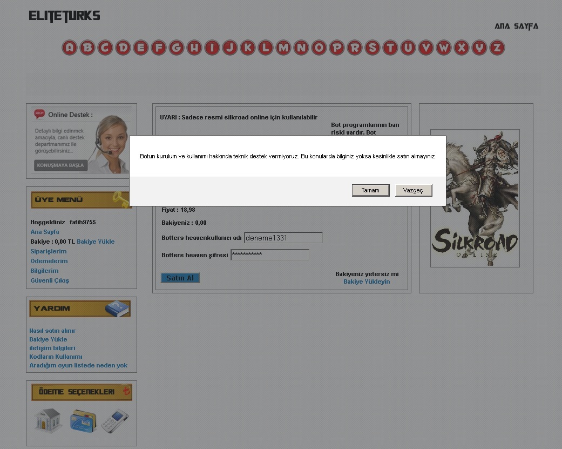Open the letter N game filter

[x=301, y=48]
